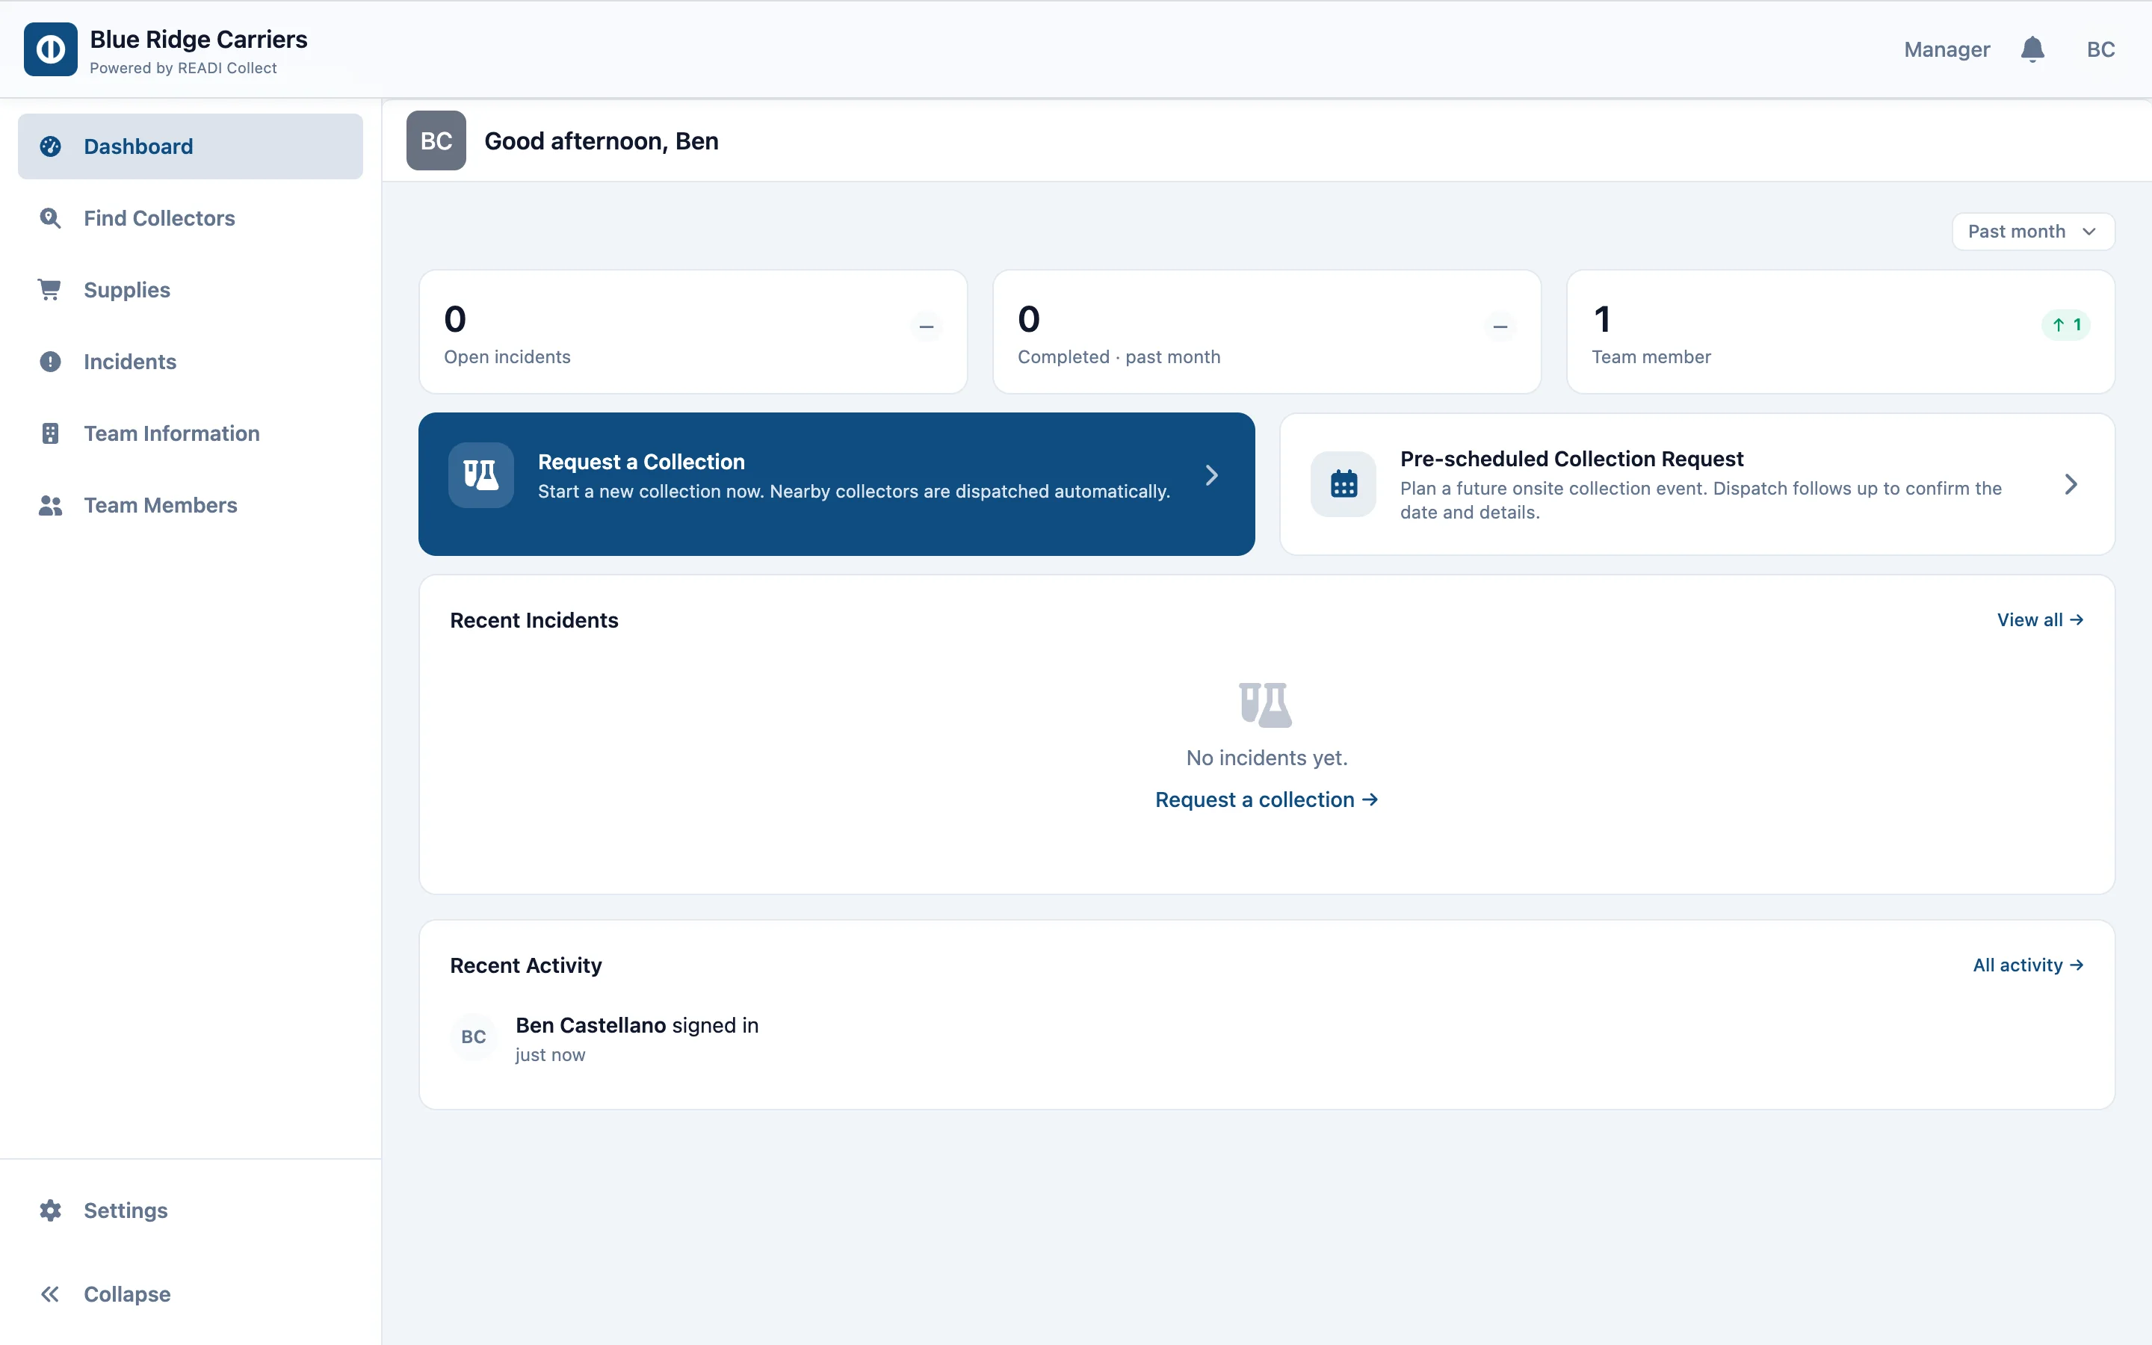Click the BC avatar in Recent Activity
The height and width of the screenshot is (1345, 2152).
[x=473, y=1036]
